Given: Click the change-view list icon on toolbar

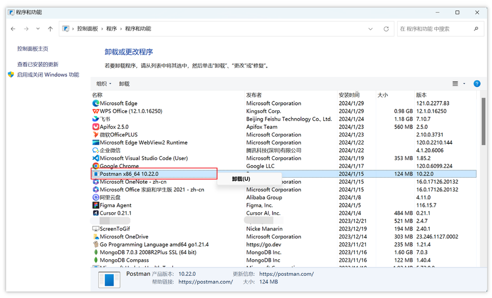Looking at the screenshot, I should click(455, 83).
